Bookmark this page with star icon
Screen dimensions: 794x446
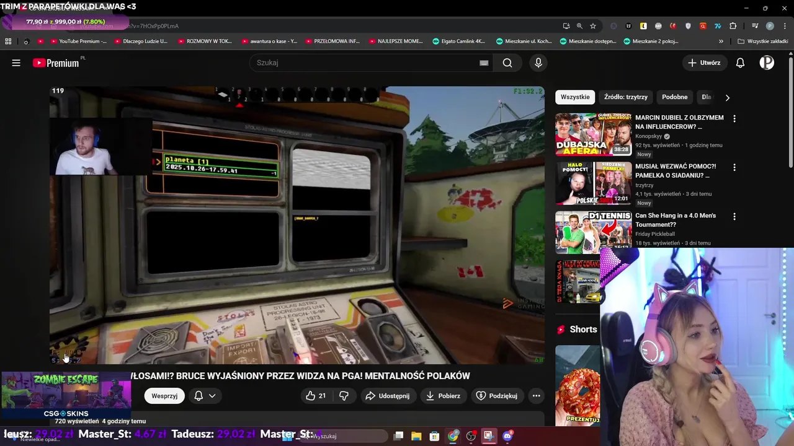pyautogui.click(x=593, y=26)
